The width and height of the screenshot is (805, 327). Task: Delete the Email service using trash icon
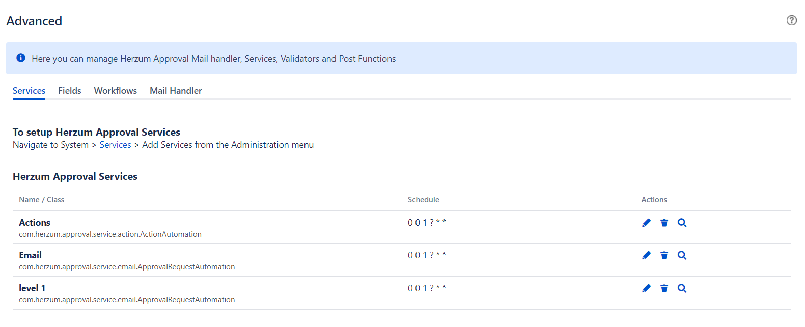(x=664, y=255)
